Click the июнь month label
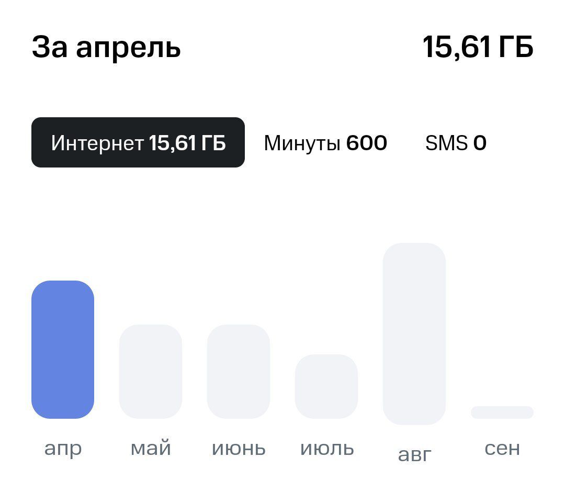Image resolution: width=565 pixels, height=480 pixels. coord(239,449)
